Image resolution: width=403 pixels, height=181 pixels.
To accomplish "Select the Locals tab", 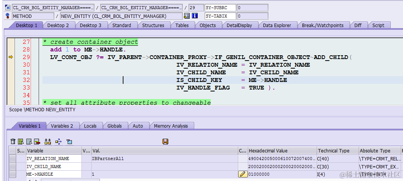I will (x=90, y=126).
